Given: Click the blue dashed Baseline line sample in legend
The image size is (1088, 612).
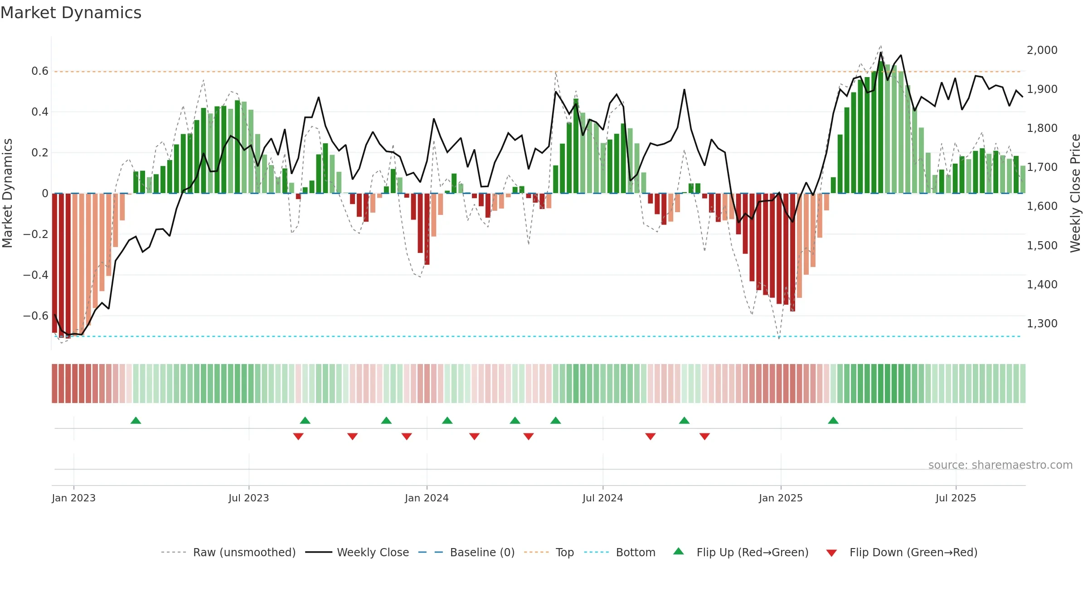Looking at the screenshot, I should pos(431,552).
